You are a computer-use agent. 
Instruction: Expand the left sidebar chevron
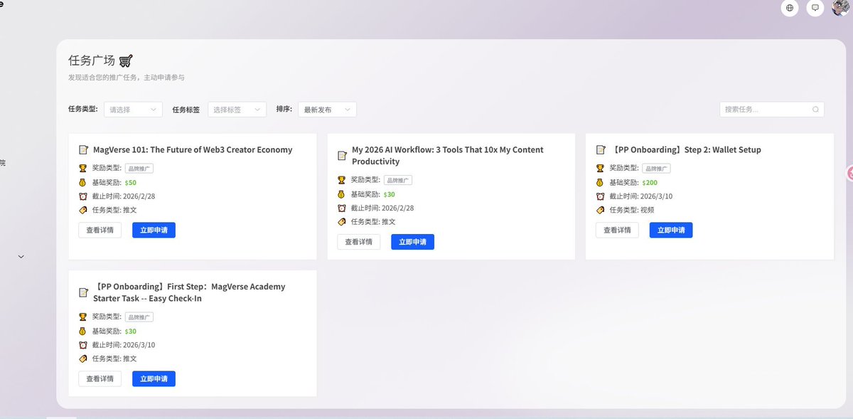[x=21, y=257]
